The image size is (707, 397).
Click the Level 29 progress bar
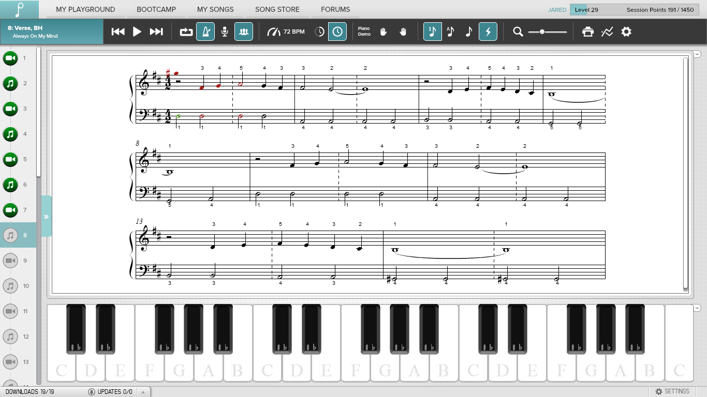click(586, 10)
